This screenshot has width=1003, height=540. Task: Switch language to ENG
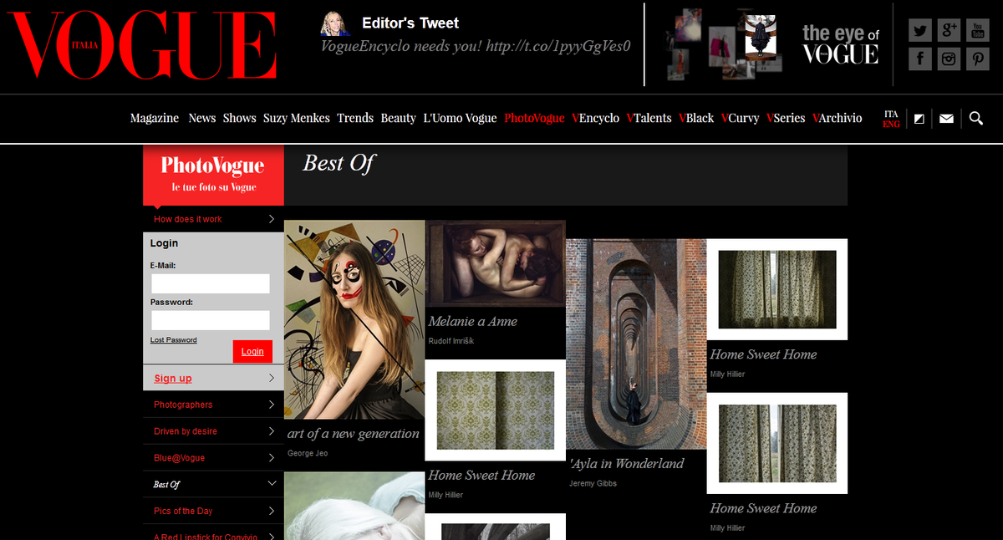(891, 124)
